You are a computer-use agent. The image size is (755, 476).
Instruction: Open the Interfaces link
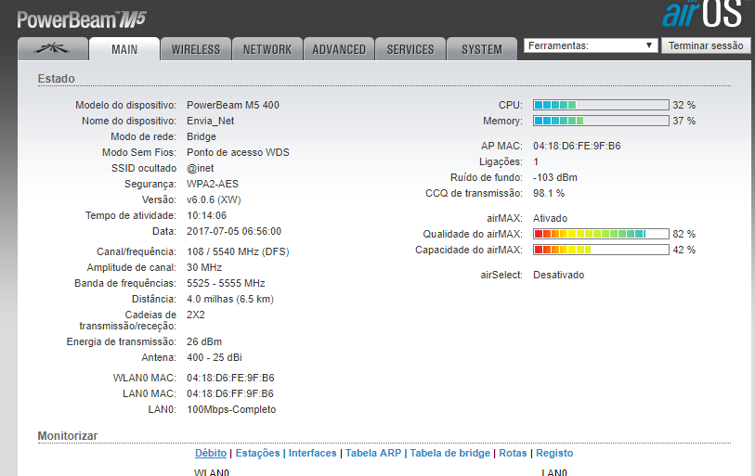313,453
